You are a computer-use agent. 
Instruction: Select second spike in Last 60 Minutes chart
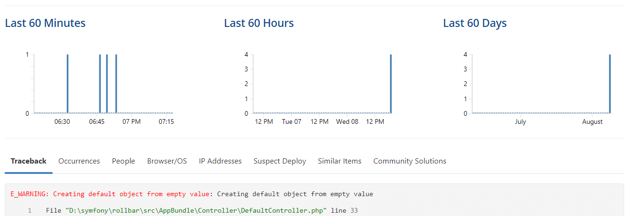click(100, 84)
